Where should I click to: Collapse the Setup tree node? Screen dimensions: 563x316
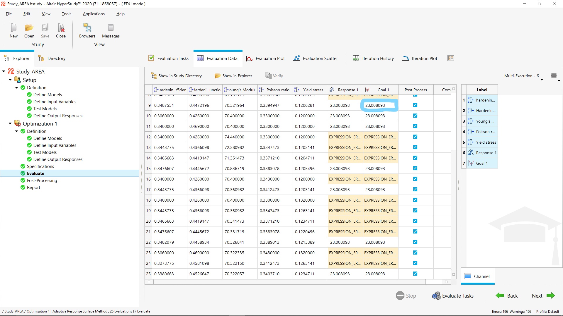point(10,80)
